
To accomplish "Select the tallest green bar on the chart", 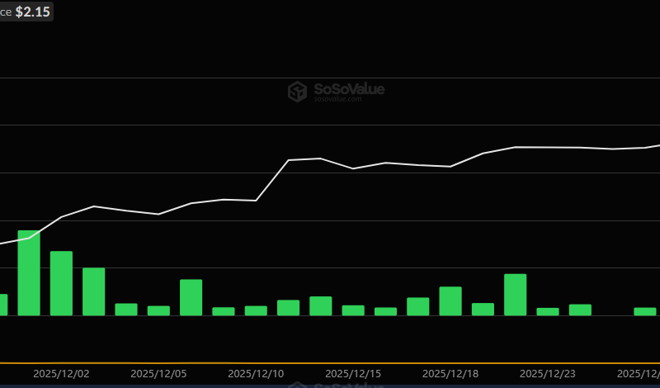I will tap(29, 272).
